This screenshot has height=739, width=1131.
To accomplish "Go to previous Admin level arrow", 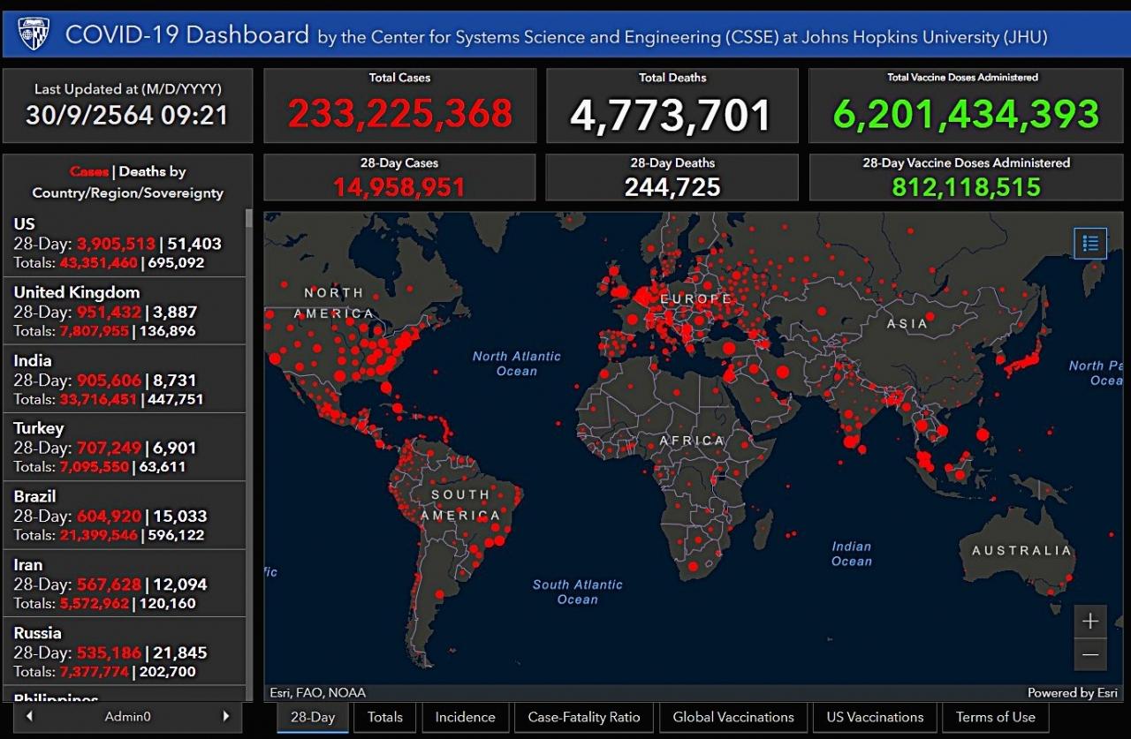I will 29,716.
